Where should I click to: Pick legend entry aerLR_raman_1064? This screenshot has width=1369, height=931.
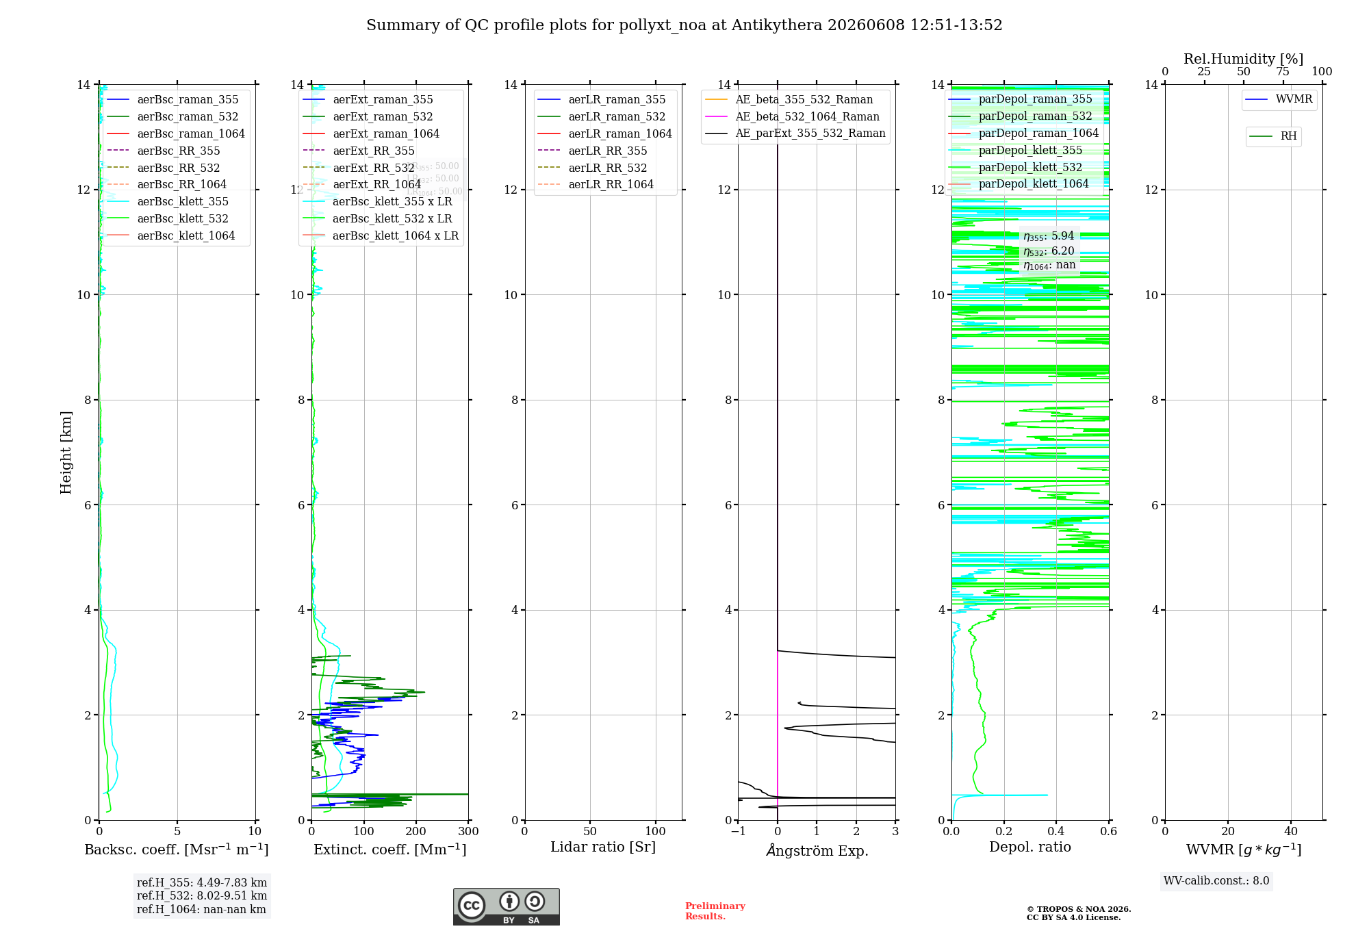pos(605,134)
